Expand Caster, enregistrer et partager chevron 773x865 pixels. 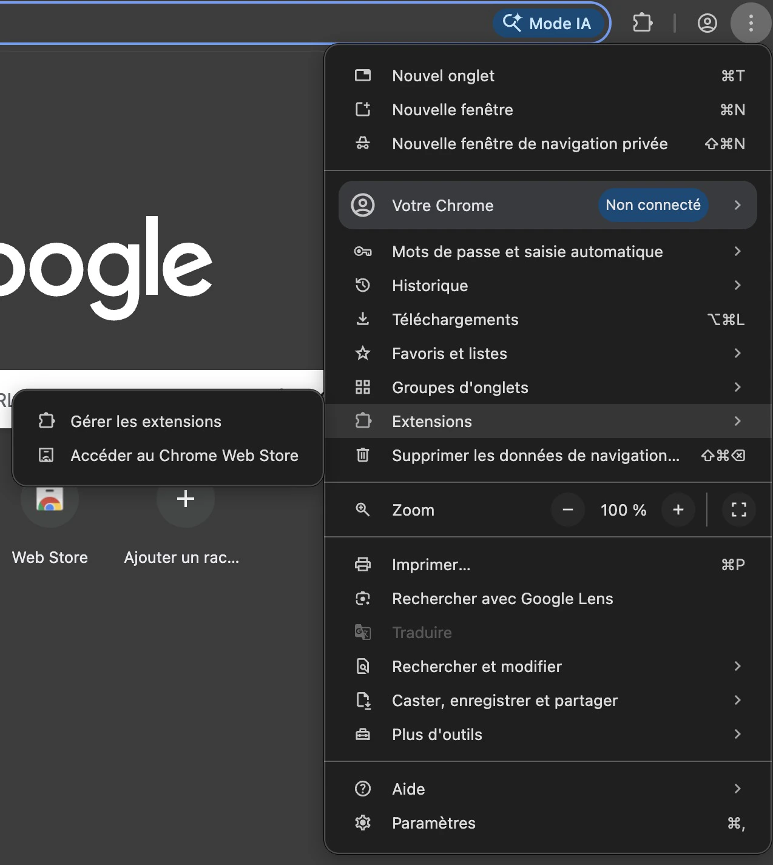coord(737,700)
